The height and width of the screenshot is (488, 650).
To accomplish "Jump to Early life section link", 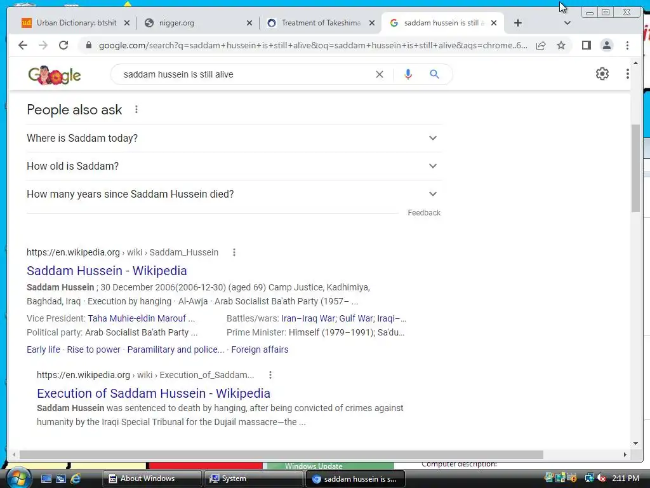I will pyautogui.click(x=43, y=349).
